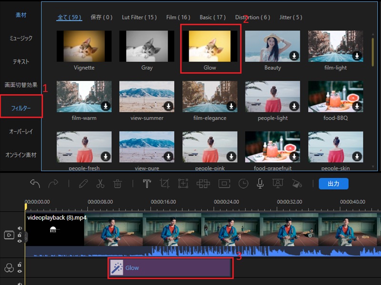Image resolution: width=381 pixels, height=285 pixels.
Task: Click the paint bucket fill icon
Action: pos(297,184)
